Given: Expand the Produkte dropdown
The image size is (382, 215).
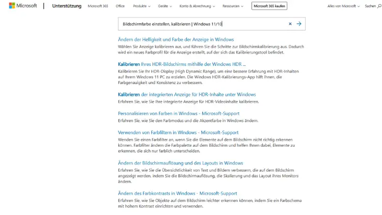Looking at the screenshot, I should [x=142, y=6].
